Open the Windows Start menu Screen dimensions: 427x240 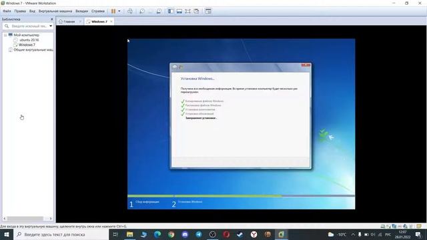[x=7, y=234]
